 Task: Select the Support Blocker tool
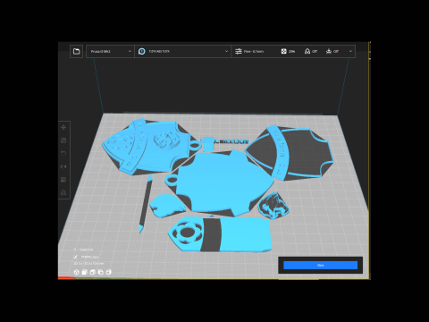pyautogui.click(x=63, y=193)
